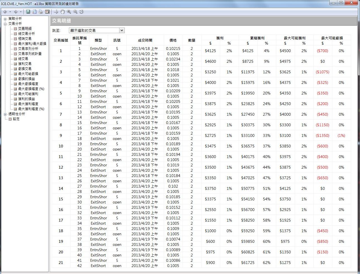Click the cumulative profit cell $33100
Image resolution: width=360 pixels, height=274 pixels.
(248, 135)
